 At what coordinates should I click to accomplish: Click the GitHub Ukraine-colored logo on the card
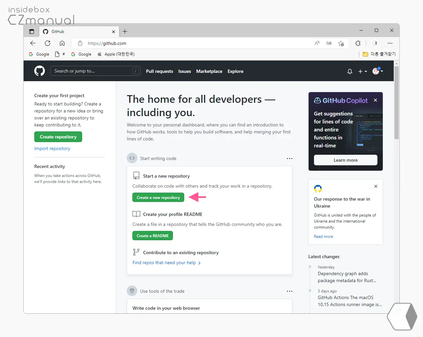(318, 189)
